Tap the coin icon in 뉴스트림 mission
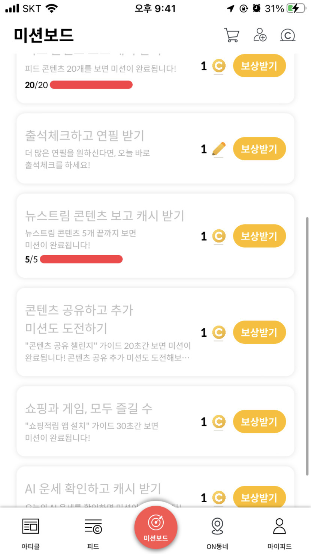 219,236
